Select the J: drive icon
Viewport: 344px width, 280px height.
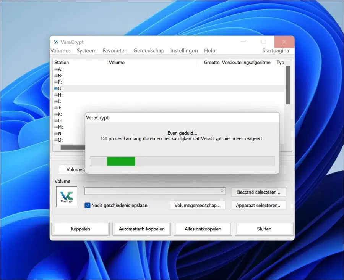[x=56, y=108]
